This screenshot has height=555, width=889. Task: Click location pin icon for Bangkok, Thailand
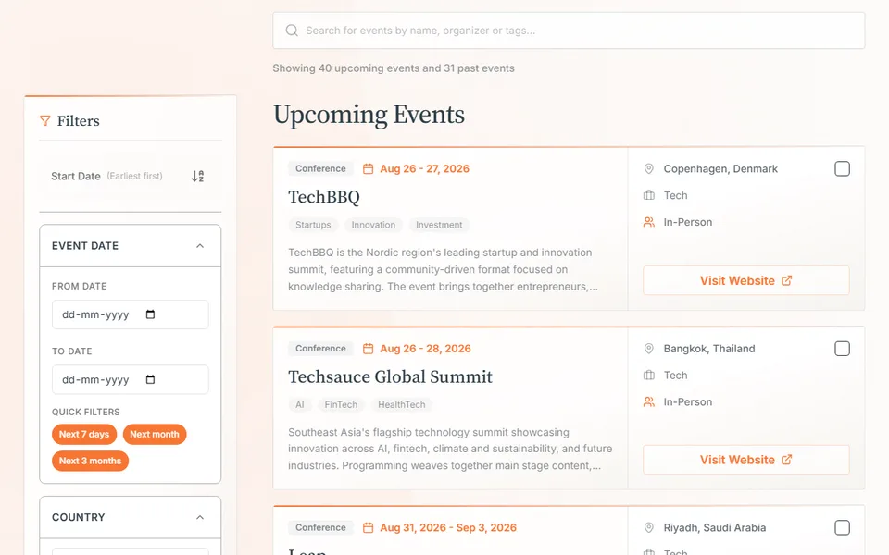point(648,349)
